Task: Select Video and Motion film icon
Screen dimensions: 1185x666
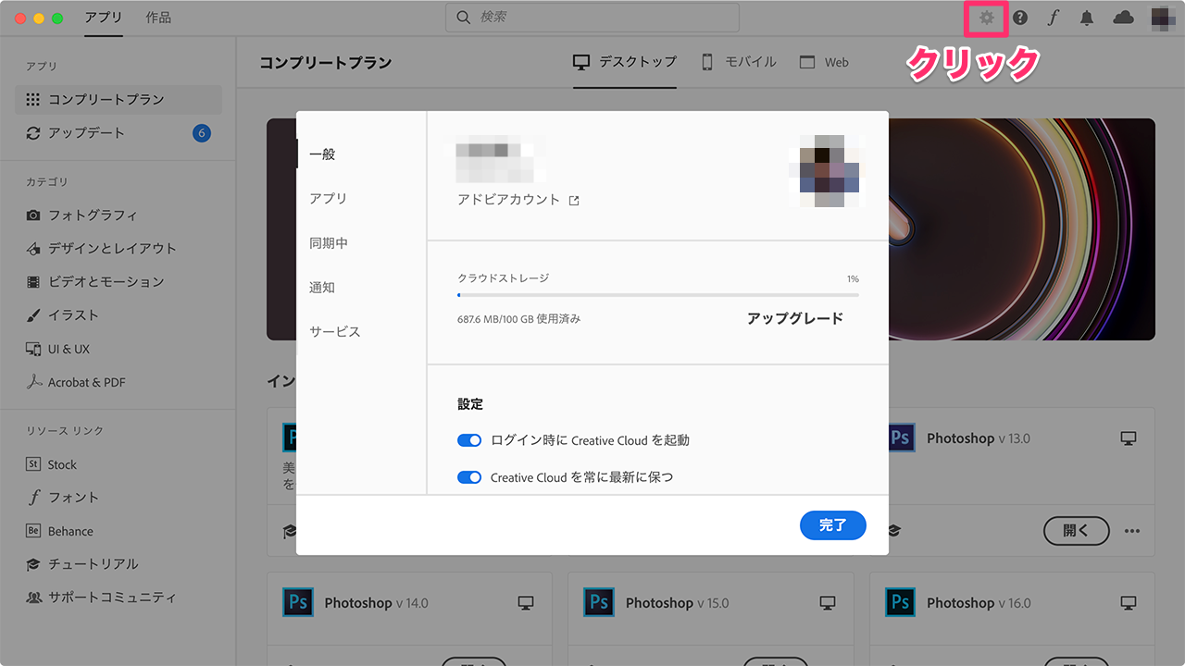Action: tap(33, 281)
